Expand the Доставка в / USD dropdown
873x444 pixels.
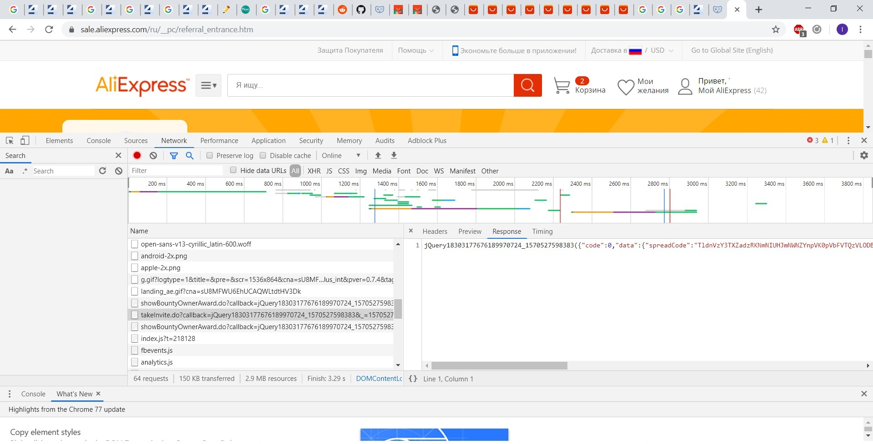tap(632, 50)
